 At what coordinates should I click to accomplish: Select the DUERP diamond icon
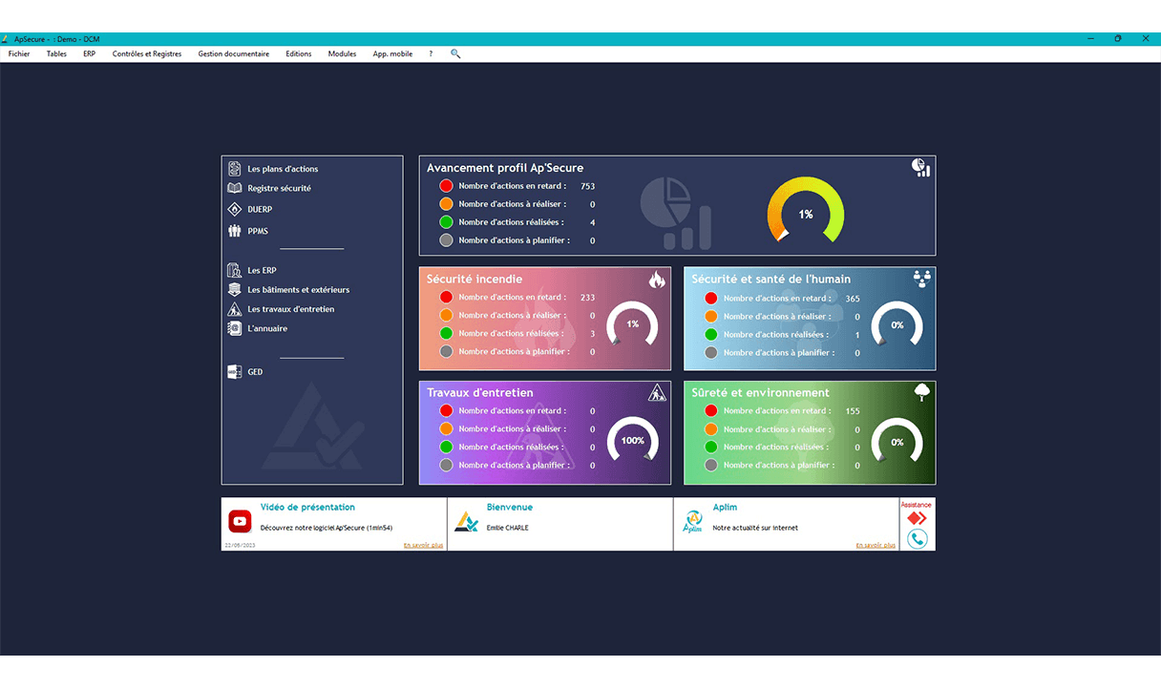(235, 209)
